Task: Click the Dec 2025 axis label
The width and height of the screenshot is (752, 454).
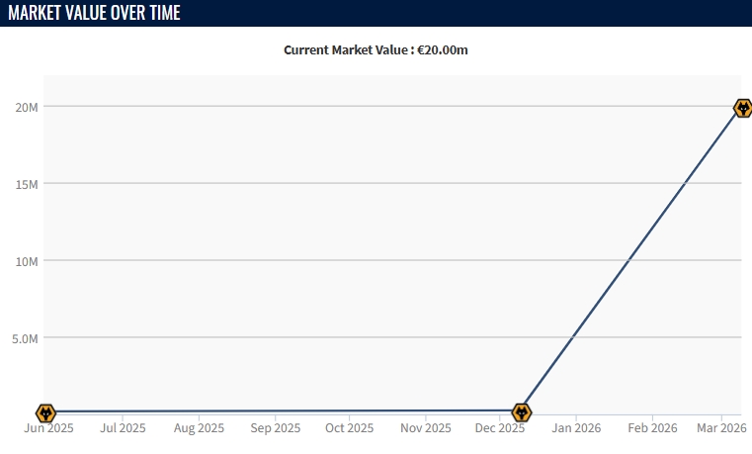Action: pos(500,429)
